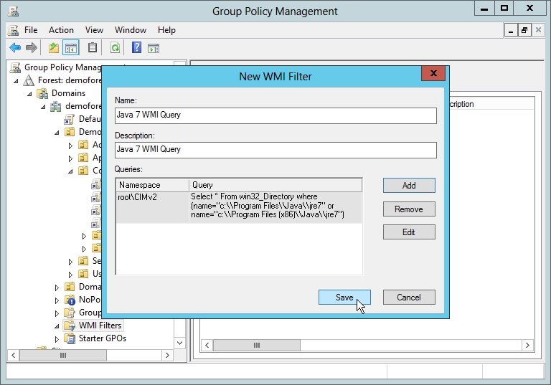Click into the Name text field
Screen dimensions: 551x385
click(x=275, y=115)
